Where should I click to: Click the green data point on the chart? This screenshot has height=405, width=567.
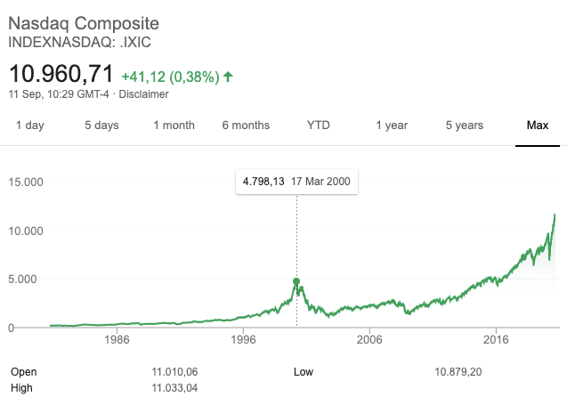pos(296,281)
